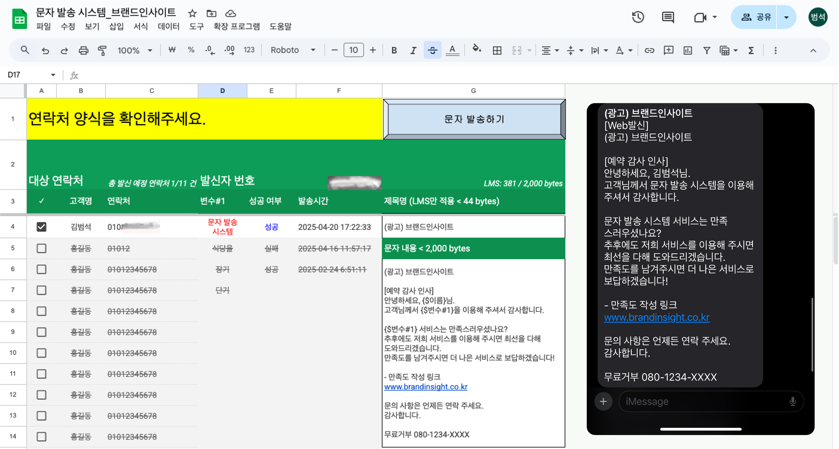839x449 pixels.
Task: Toggle strikethrough formatting in toolbar
Action: click(x=432, y=50)
